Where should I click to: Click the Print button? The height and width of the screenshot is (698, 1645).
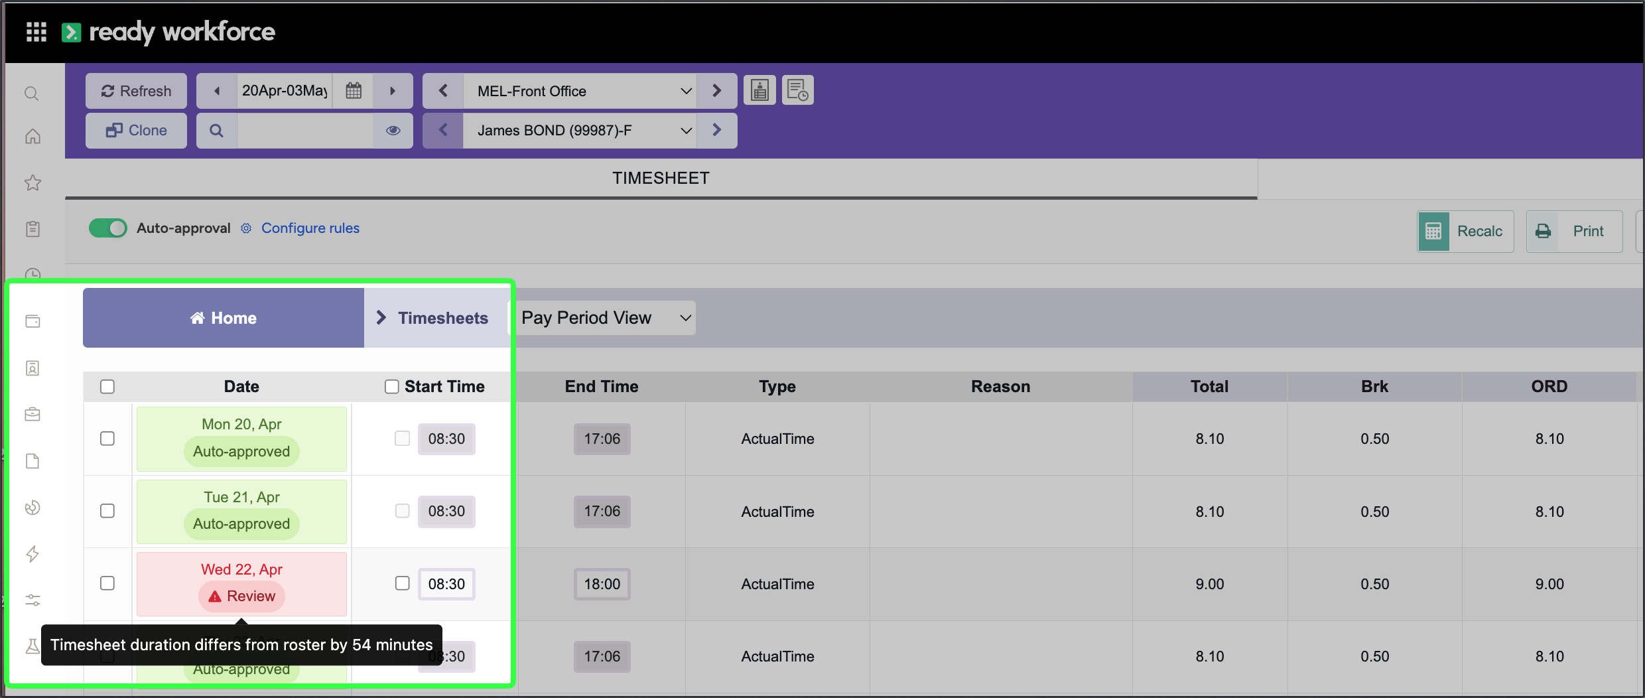click(1574, 231)
